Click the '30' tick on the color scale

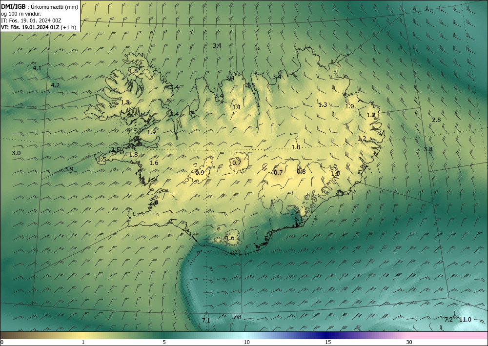(x=409, y=343)
